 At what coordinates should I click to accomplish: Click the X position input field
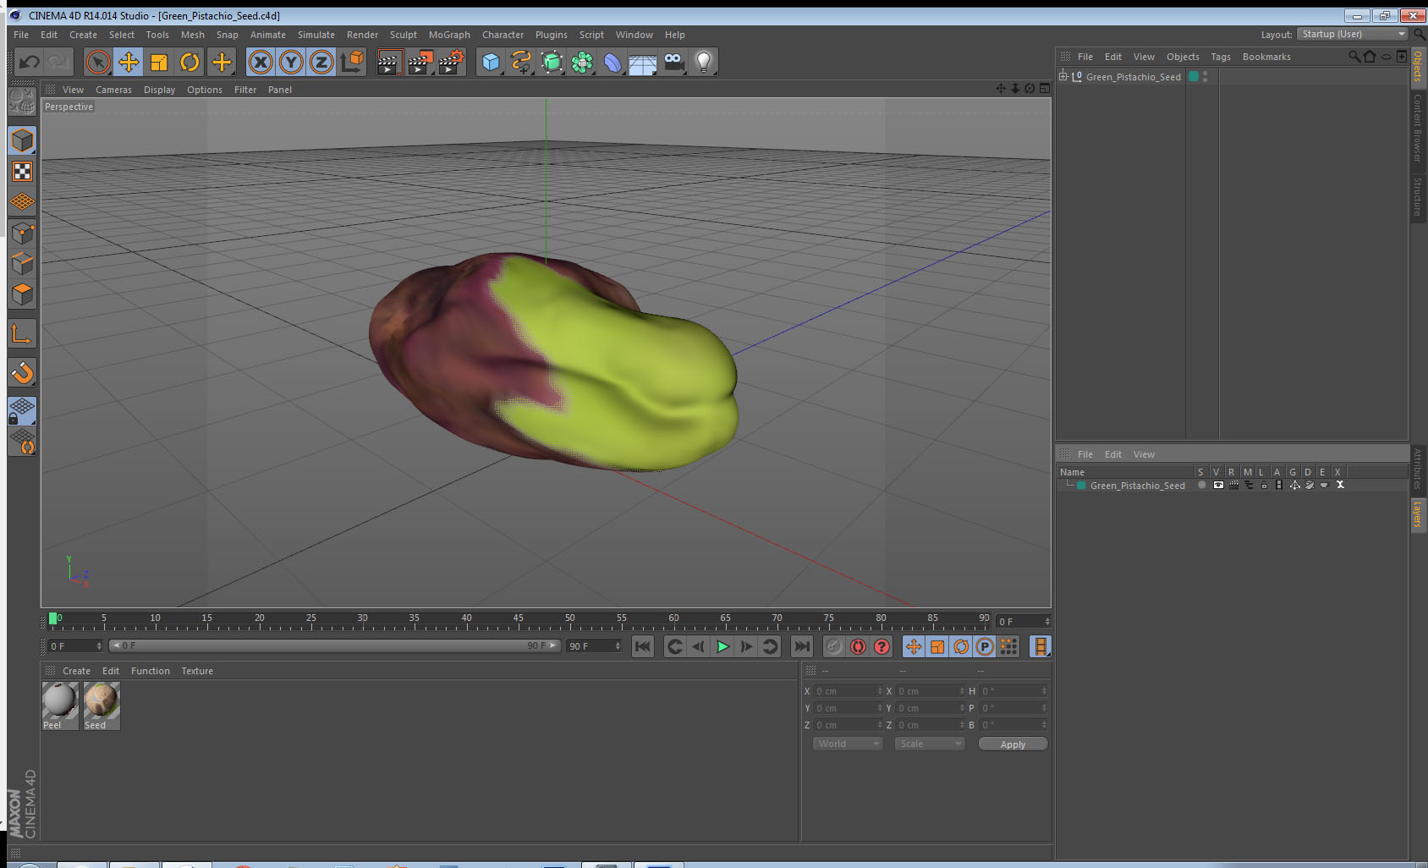[x=847, y=691]
